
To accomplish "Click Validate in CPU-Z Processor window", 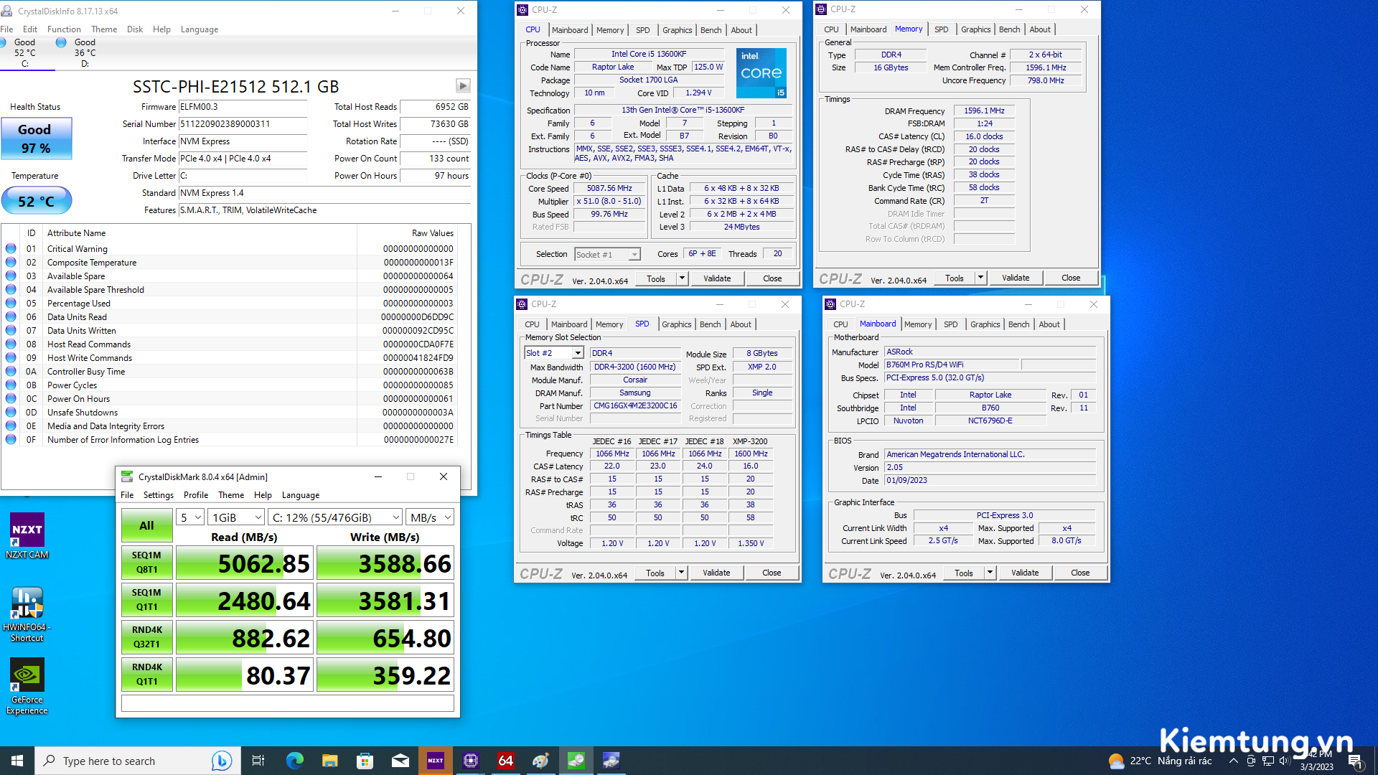I will click(x=717, y=278).
